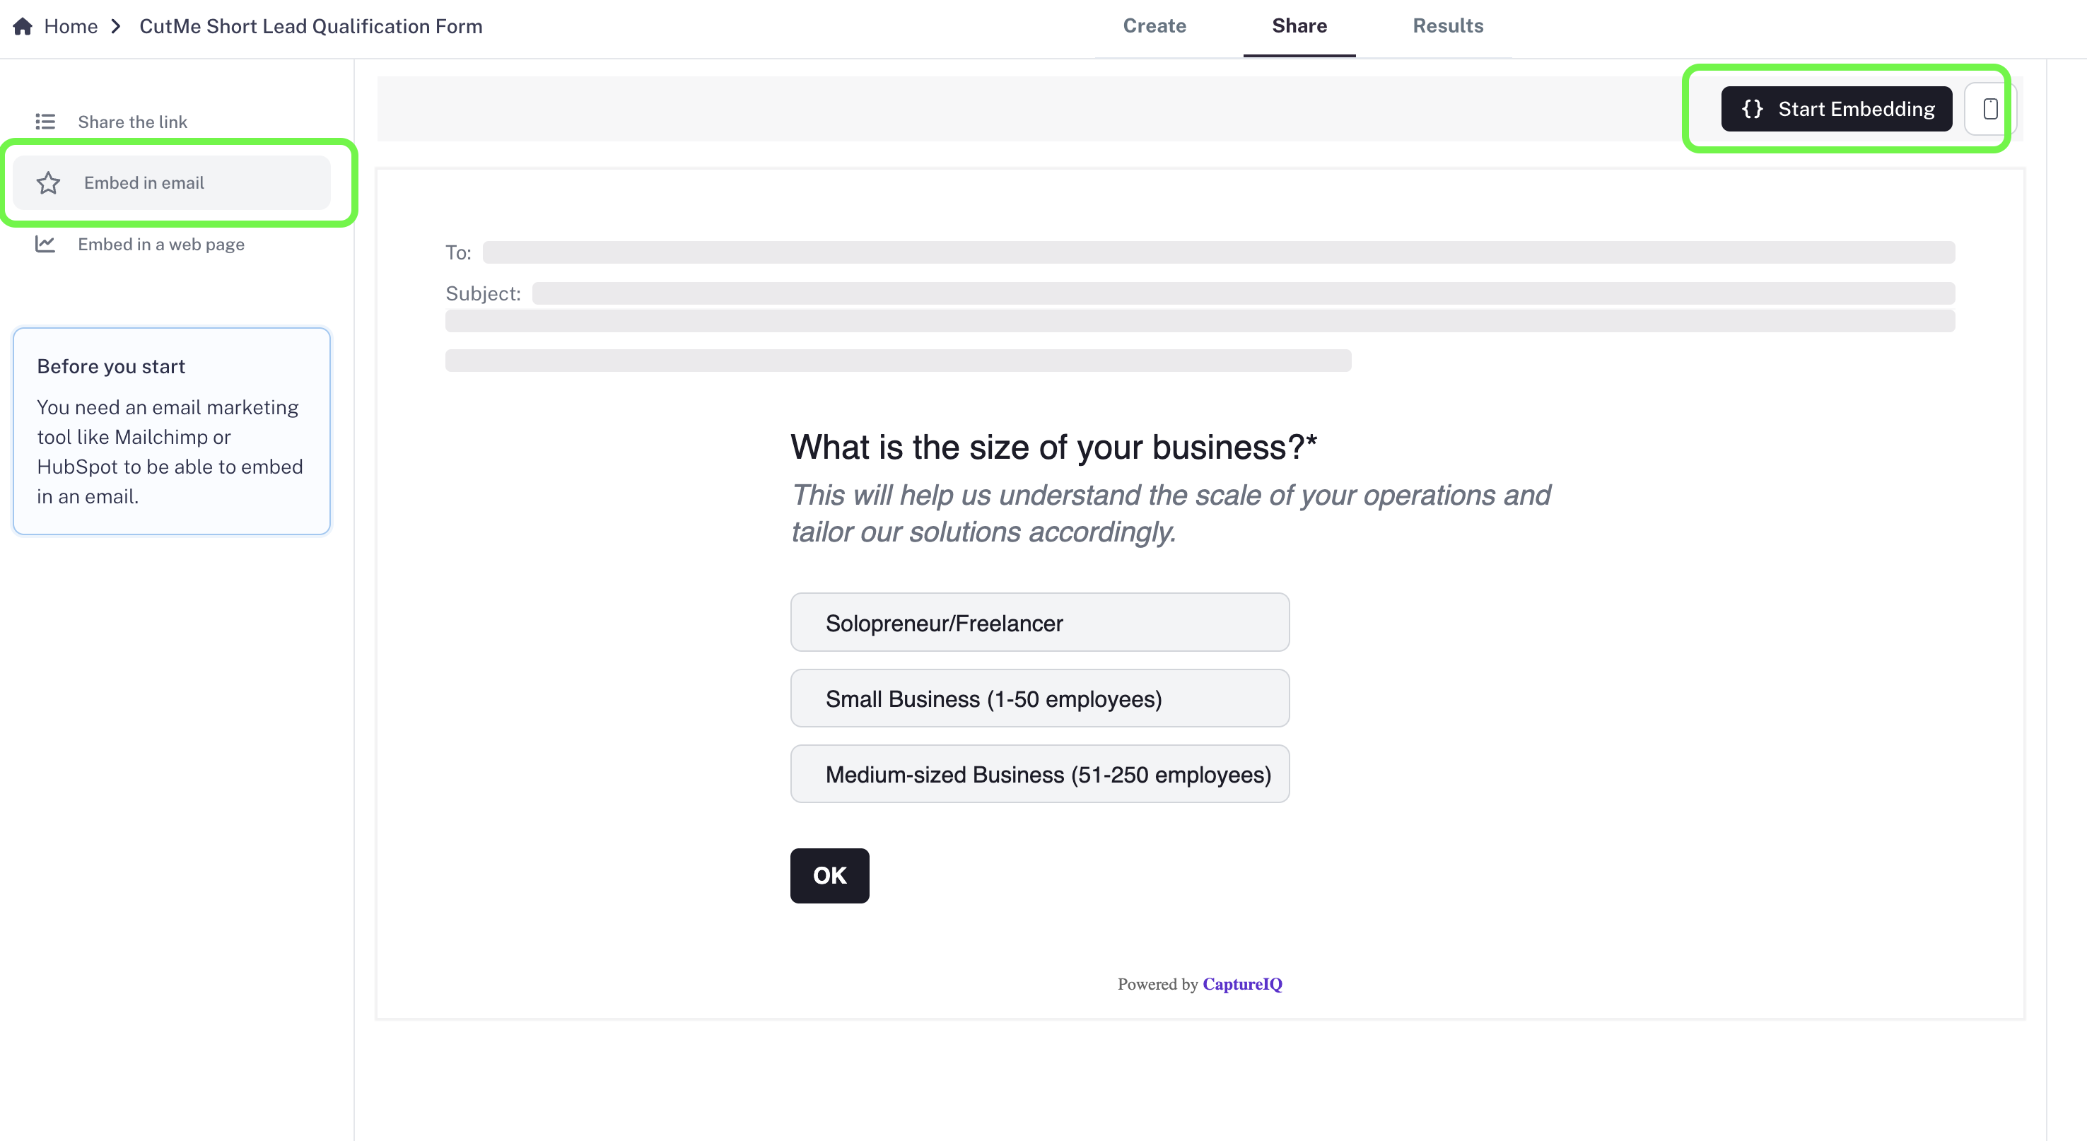Click the star icon next to Embed in email
Image resolution: width=2087 pixels, height=1141 pixels.
click(49, 182)
